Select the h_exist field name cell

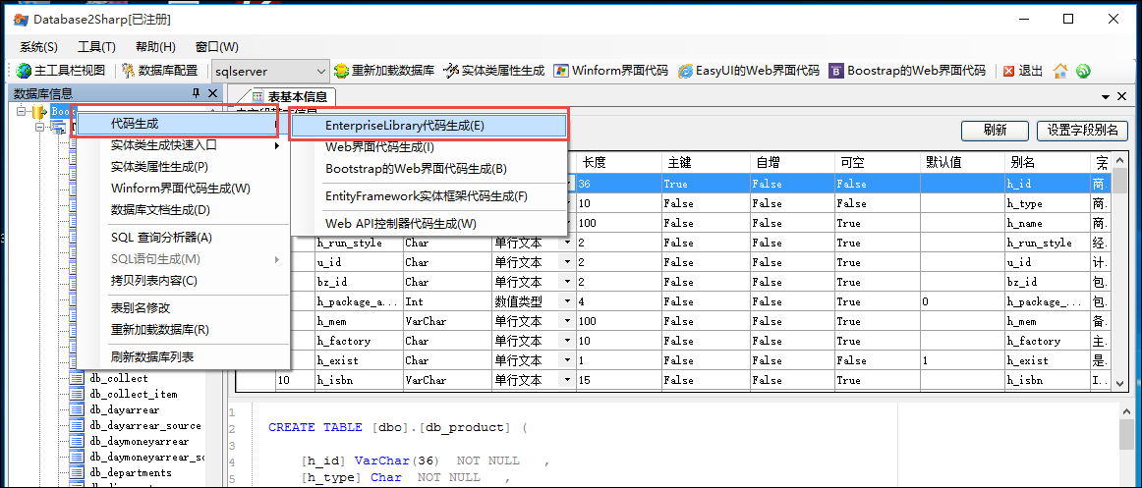click(x=359, y=360)
